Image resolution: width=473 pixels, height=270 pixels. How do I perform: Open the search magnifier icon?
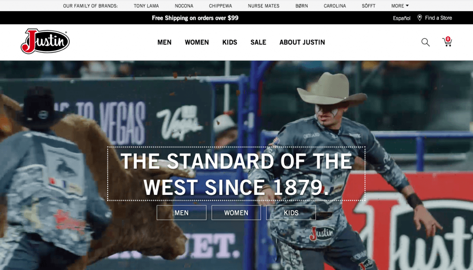(425, 42)
